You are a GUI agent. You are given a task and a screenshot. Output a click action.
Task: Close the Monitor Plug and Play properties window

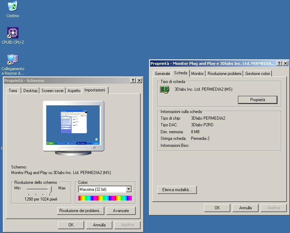[285, 63]
